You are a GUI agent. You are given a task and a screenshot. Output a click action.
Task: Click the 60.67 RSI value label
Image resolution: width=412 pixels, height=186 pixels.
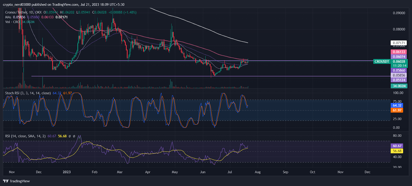(397, 146)
